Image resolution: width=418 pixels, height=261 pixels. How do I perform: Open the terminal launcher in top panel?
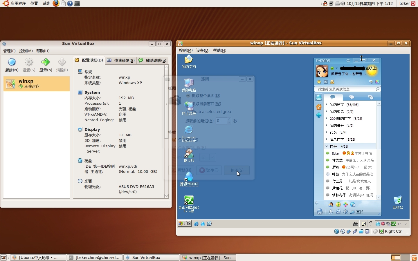click(77, 3)
